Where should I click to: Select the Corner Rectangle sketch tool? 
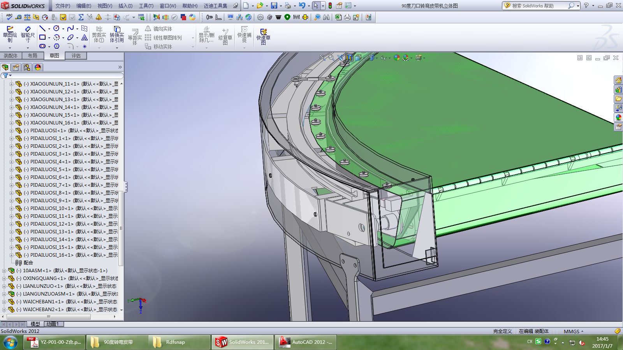click(x=42, y=37)
